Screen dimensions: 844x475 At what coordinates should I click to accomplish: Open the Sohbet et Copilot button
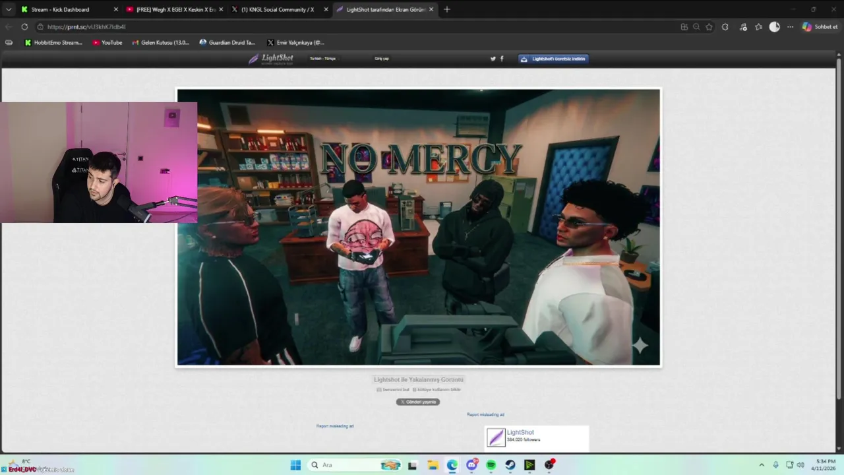point(820,26)
